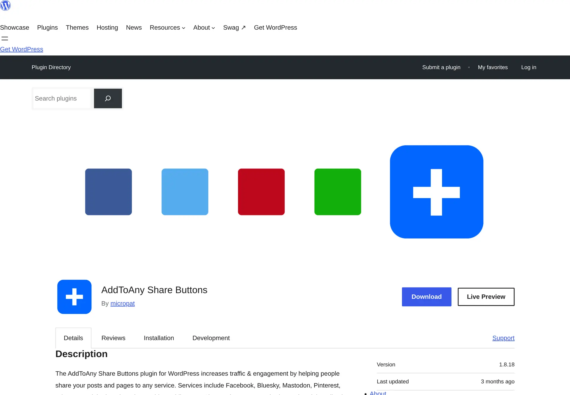Switch to the Reviews tab
The height and width of the screenshot is (395, 570).
click(113, 338)
